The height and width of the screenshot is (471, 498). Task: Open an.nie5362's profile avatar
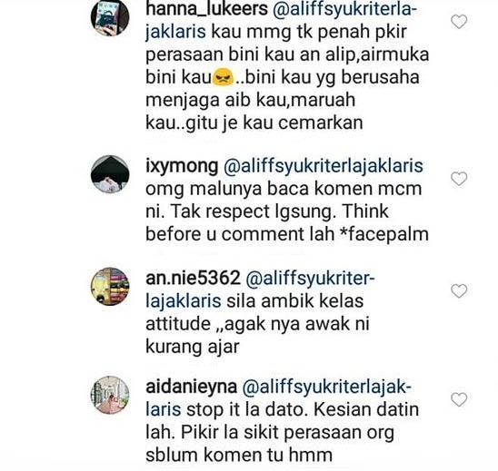click(x=110, y=287)
